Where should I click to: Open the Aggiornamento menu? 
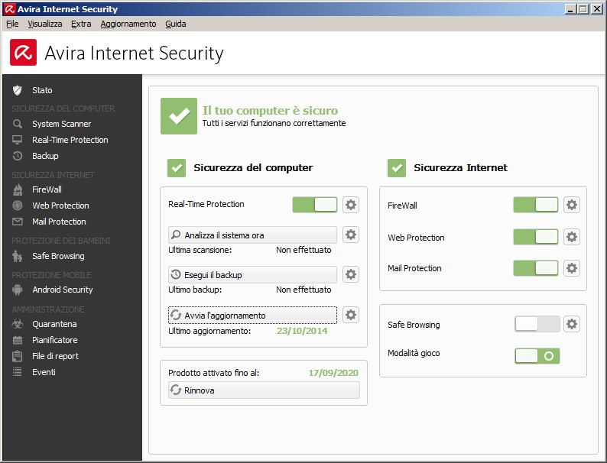click(128, 24)
